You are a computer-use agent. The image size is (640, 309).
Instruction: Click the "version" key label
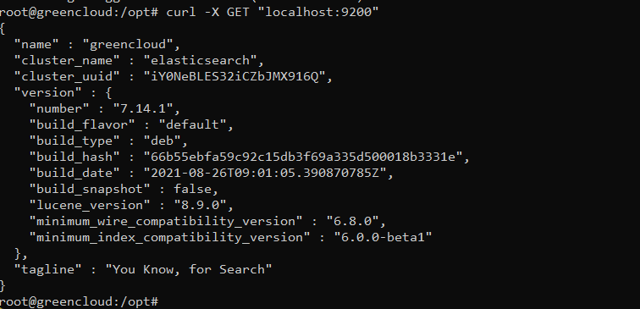coord(48,92)
